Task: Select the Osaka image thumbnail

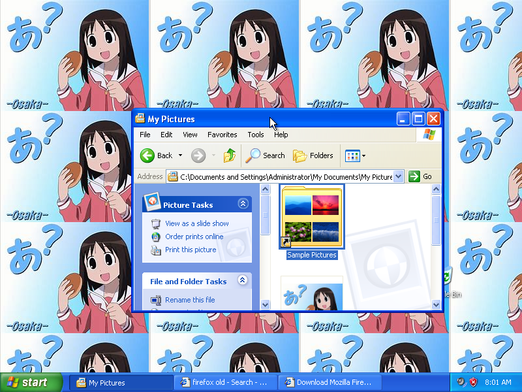Action: (312, 293)
